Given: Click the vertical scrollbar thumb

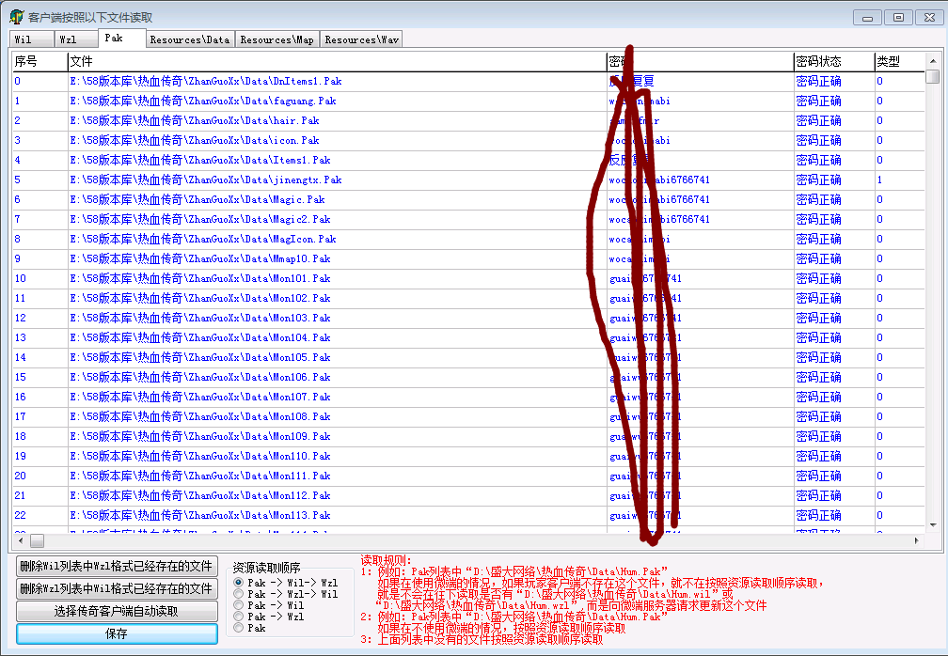Looking at the screenshot, I should click(933, 77).
